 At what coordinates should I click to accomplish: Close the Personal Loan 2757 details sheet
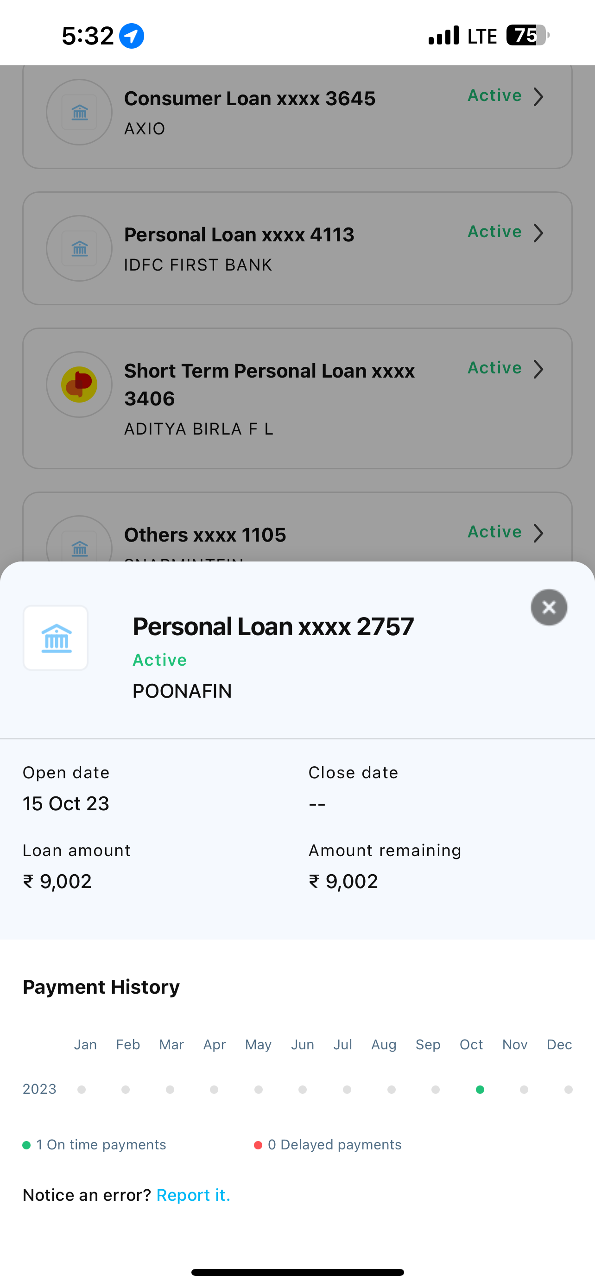549,607
